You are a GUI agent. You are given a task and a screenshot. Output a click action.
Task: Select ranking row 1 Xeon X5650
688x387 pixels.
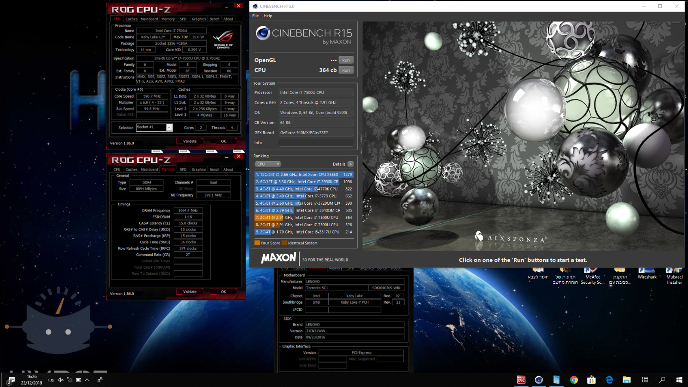[x=304, y=175]
